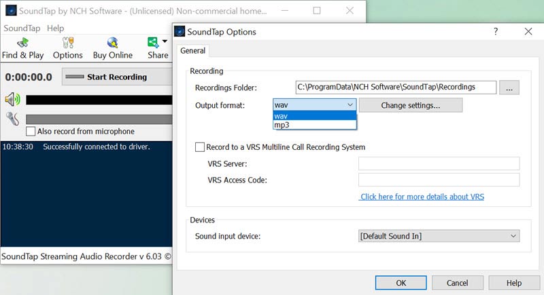
Task: Click status bar SoundTap Streaming Audio Recorder text
Action: (86, 256)
